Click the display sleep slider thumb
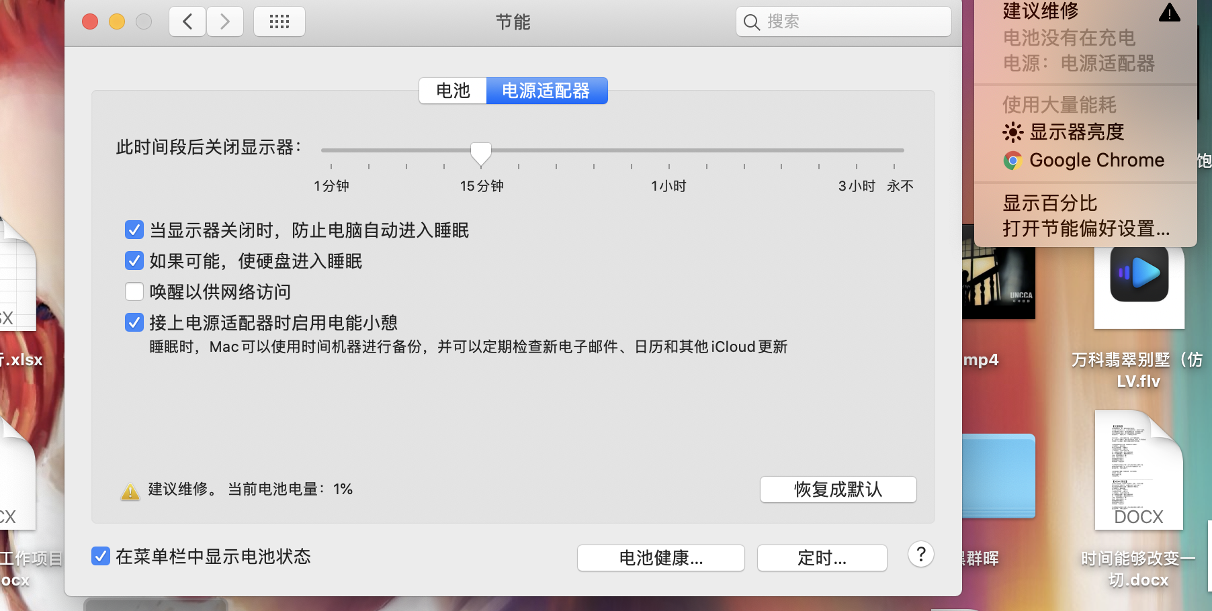The width and height of the screenshot is (1212, 611). tap(481, 154)
